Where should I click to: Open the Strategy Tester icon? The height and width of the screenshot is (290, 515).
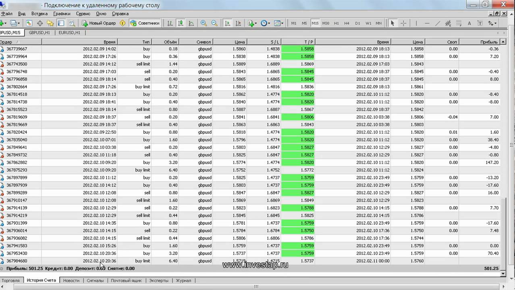click(71, 23)
